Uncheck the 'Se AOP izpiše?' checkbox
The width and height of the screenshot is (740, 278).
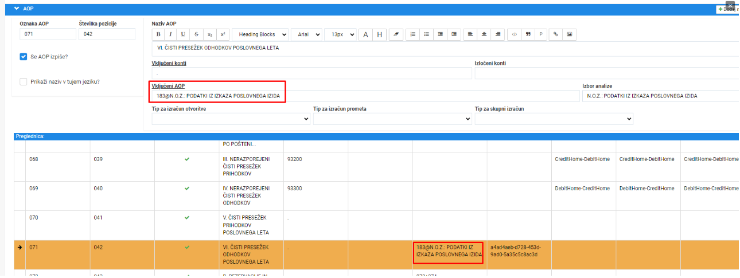24,57
